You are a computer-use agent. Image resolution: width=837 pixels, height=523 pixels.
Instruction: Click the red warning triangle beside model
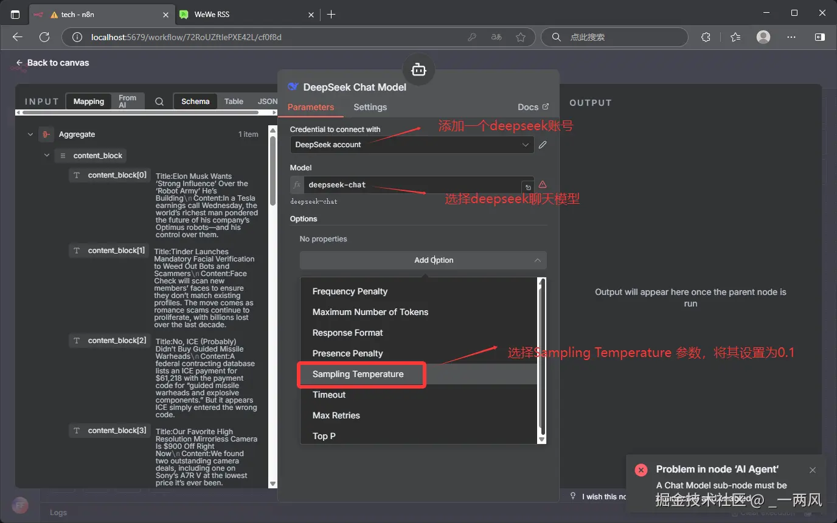pyautogui.click(x=543, y=185)
